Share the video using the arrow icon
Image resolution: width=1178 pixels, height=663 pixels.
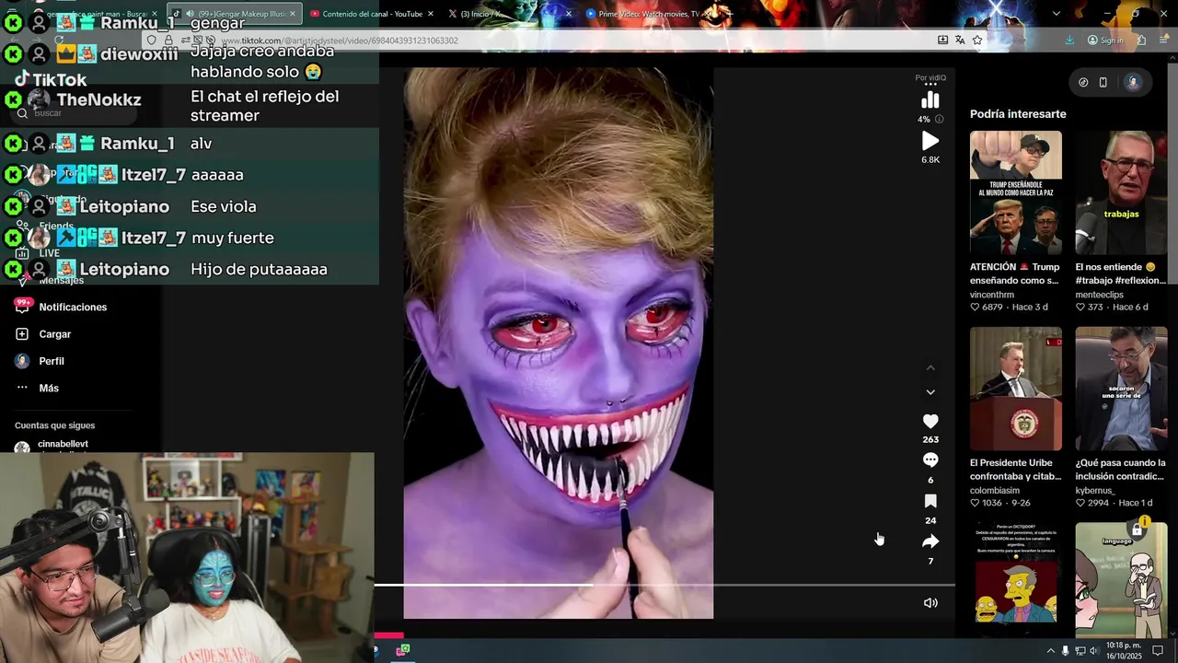pyautogui.click(x=930, y=541)
